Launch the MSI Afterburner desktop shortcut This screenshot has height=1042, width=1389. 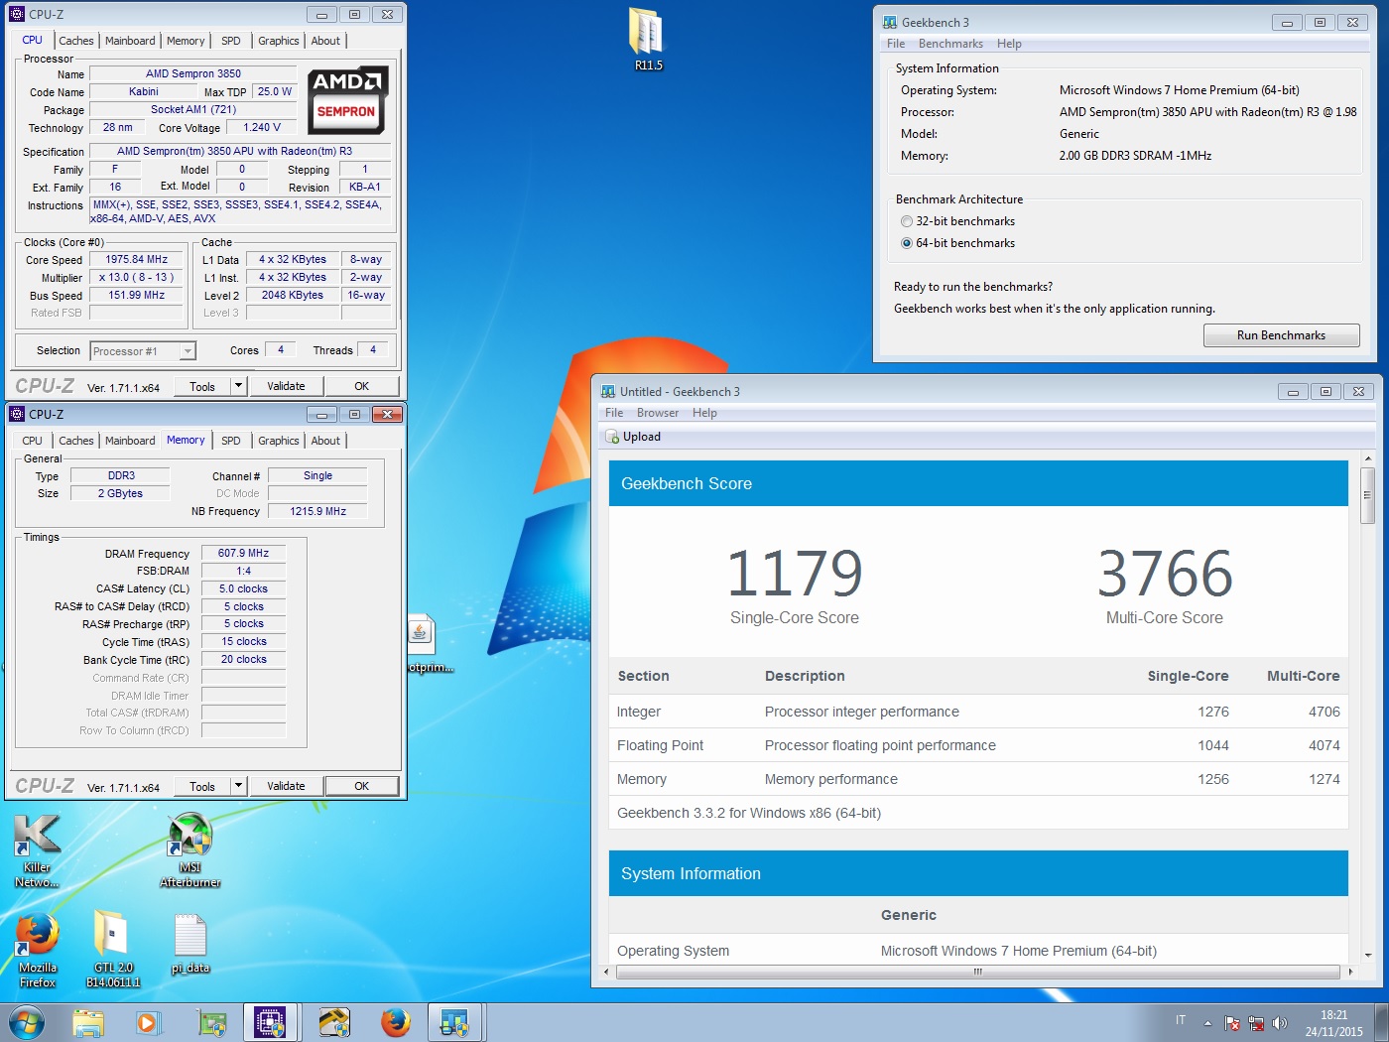coord(189,850)
